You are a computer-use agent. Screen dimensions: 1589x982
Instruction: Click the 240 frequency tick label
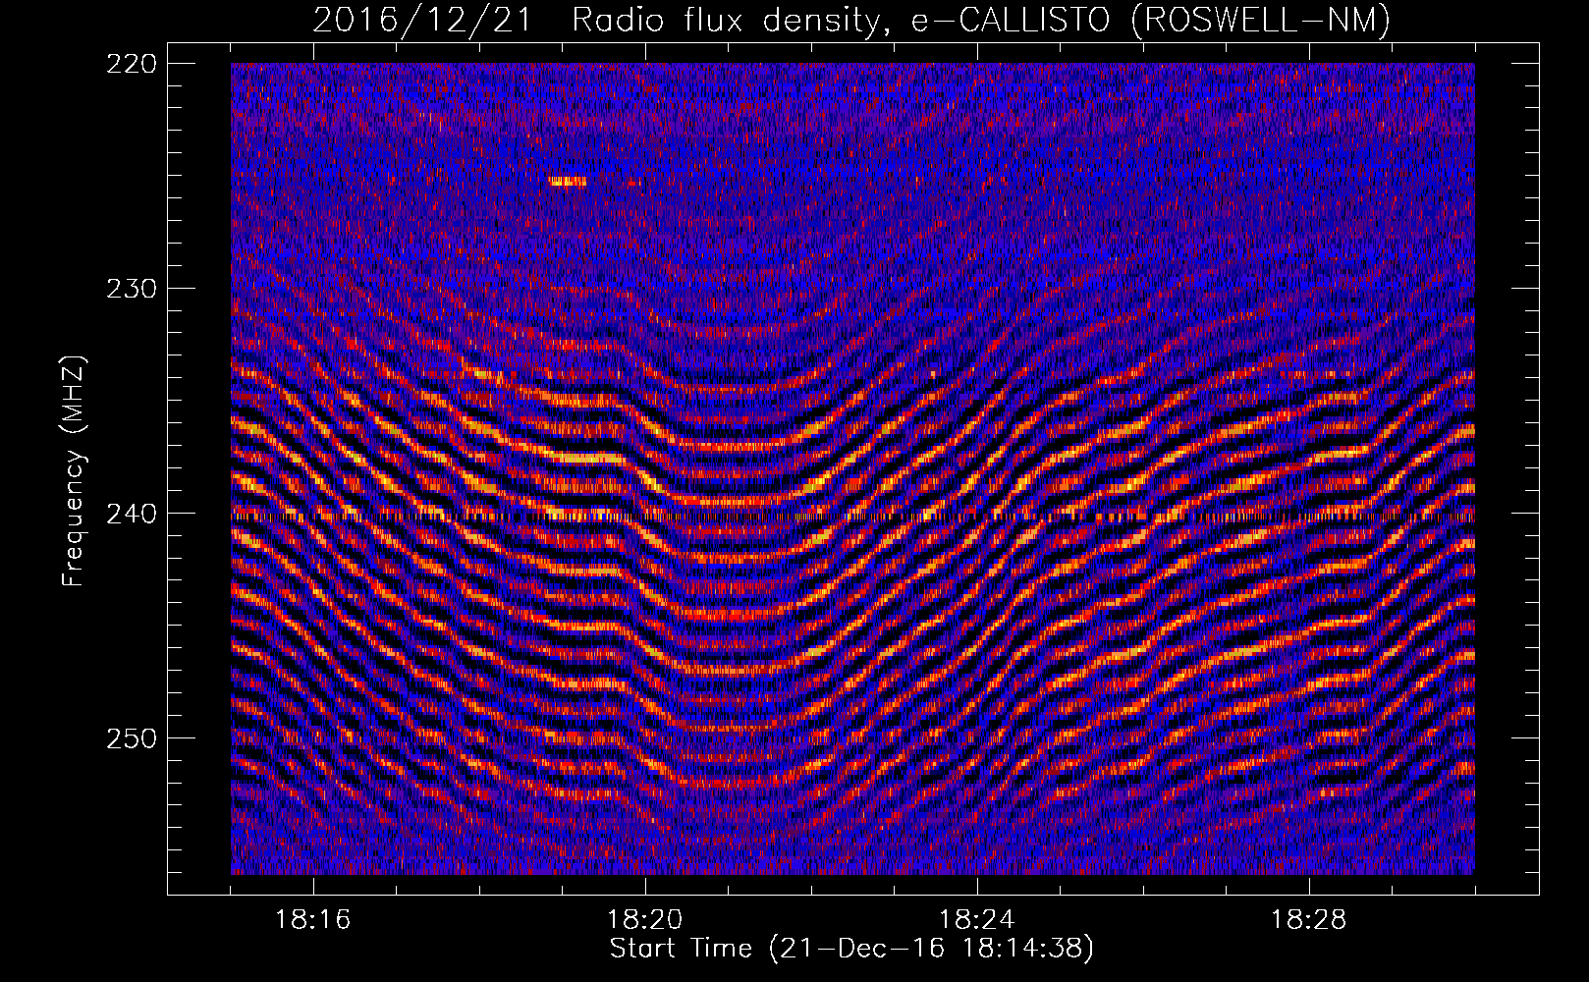pos(131,514)
